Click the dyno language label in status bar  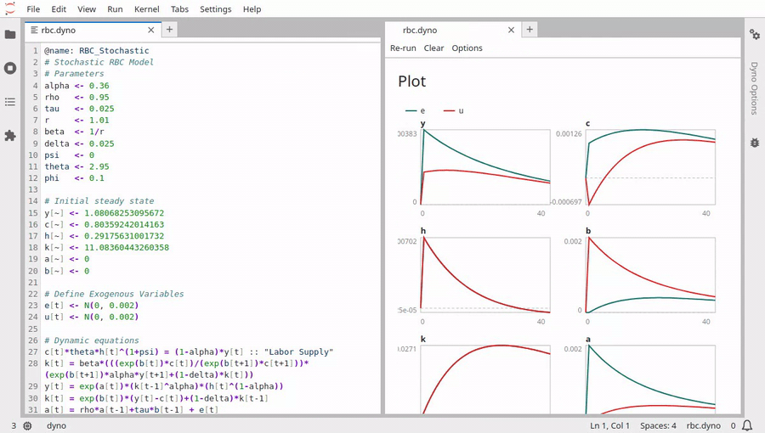(x=57, y=425)
